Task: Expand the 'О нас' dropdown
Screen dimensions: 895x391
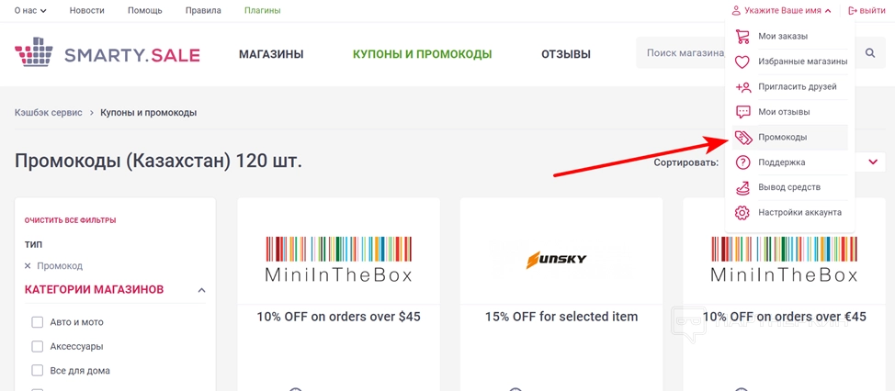Action: coord(30,11)
